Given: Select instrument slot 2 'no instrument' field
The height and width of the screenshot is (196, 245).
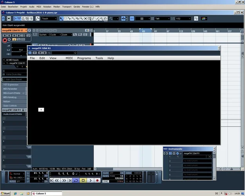Looking at the screenshot, I should (x=197, y=161).
